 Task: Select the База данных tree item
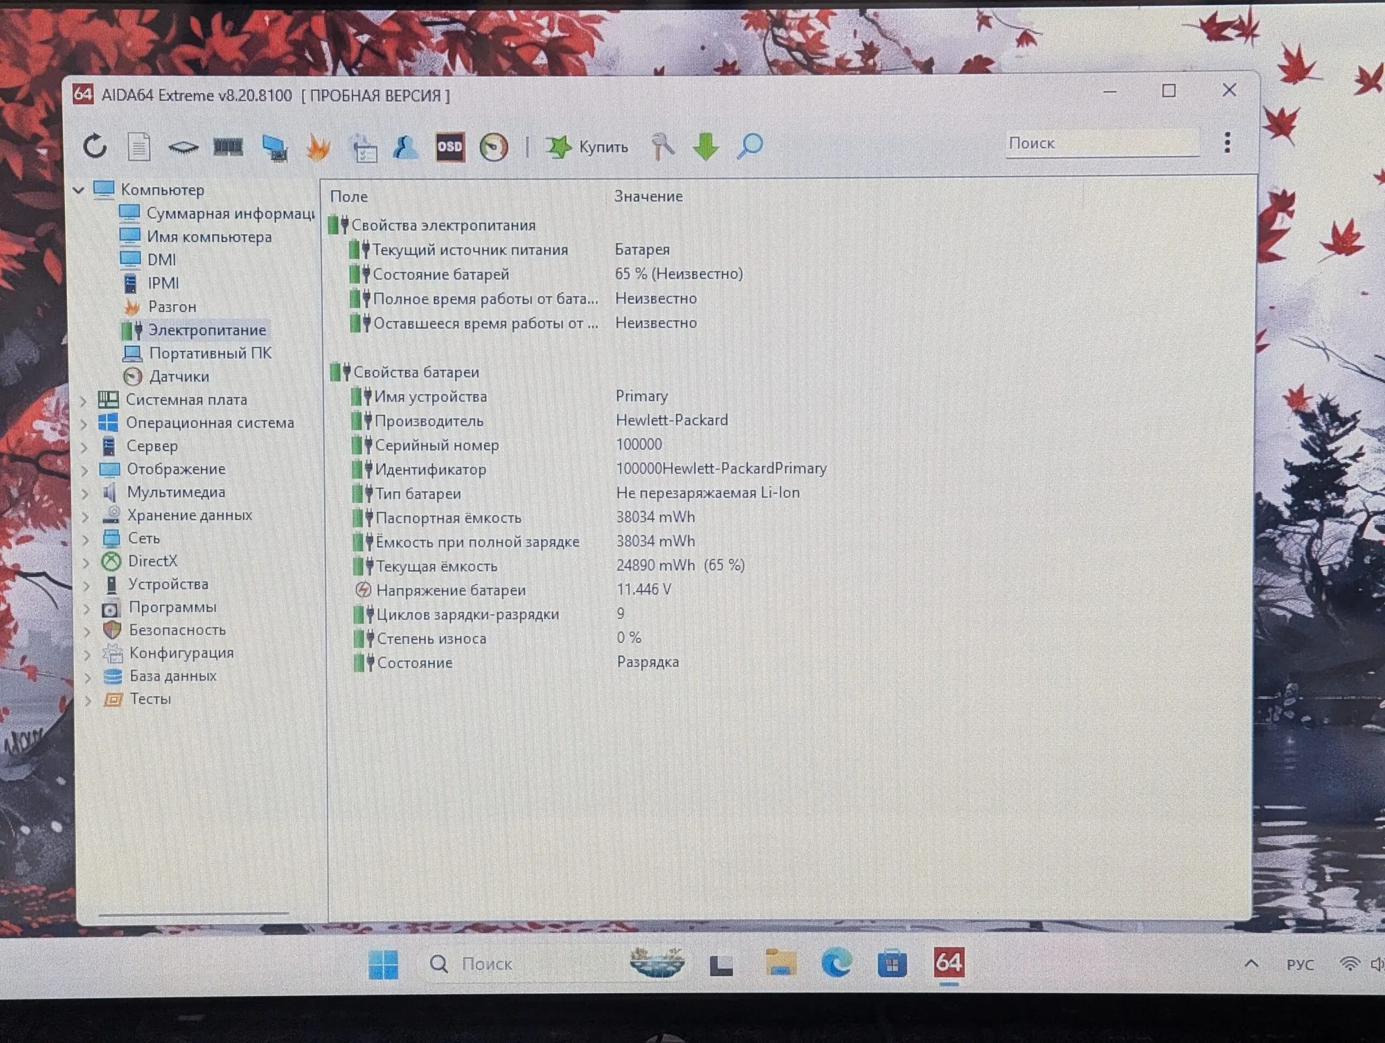tap(160, 676)
